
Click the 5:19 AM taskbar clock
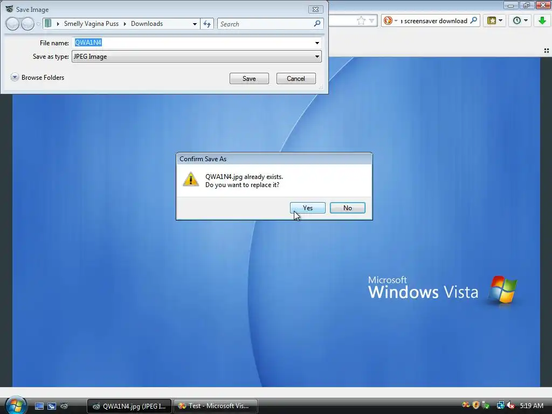pyautogui.click(x=531, y=405)
